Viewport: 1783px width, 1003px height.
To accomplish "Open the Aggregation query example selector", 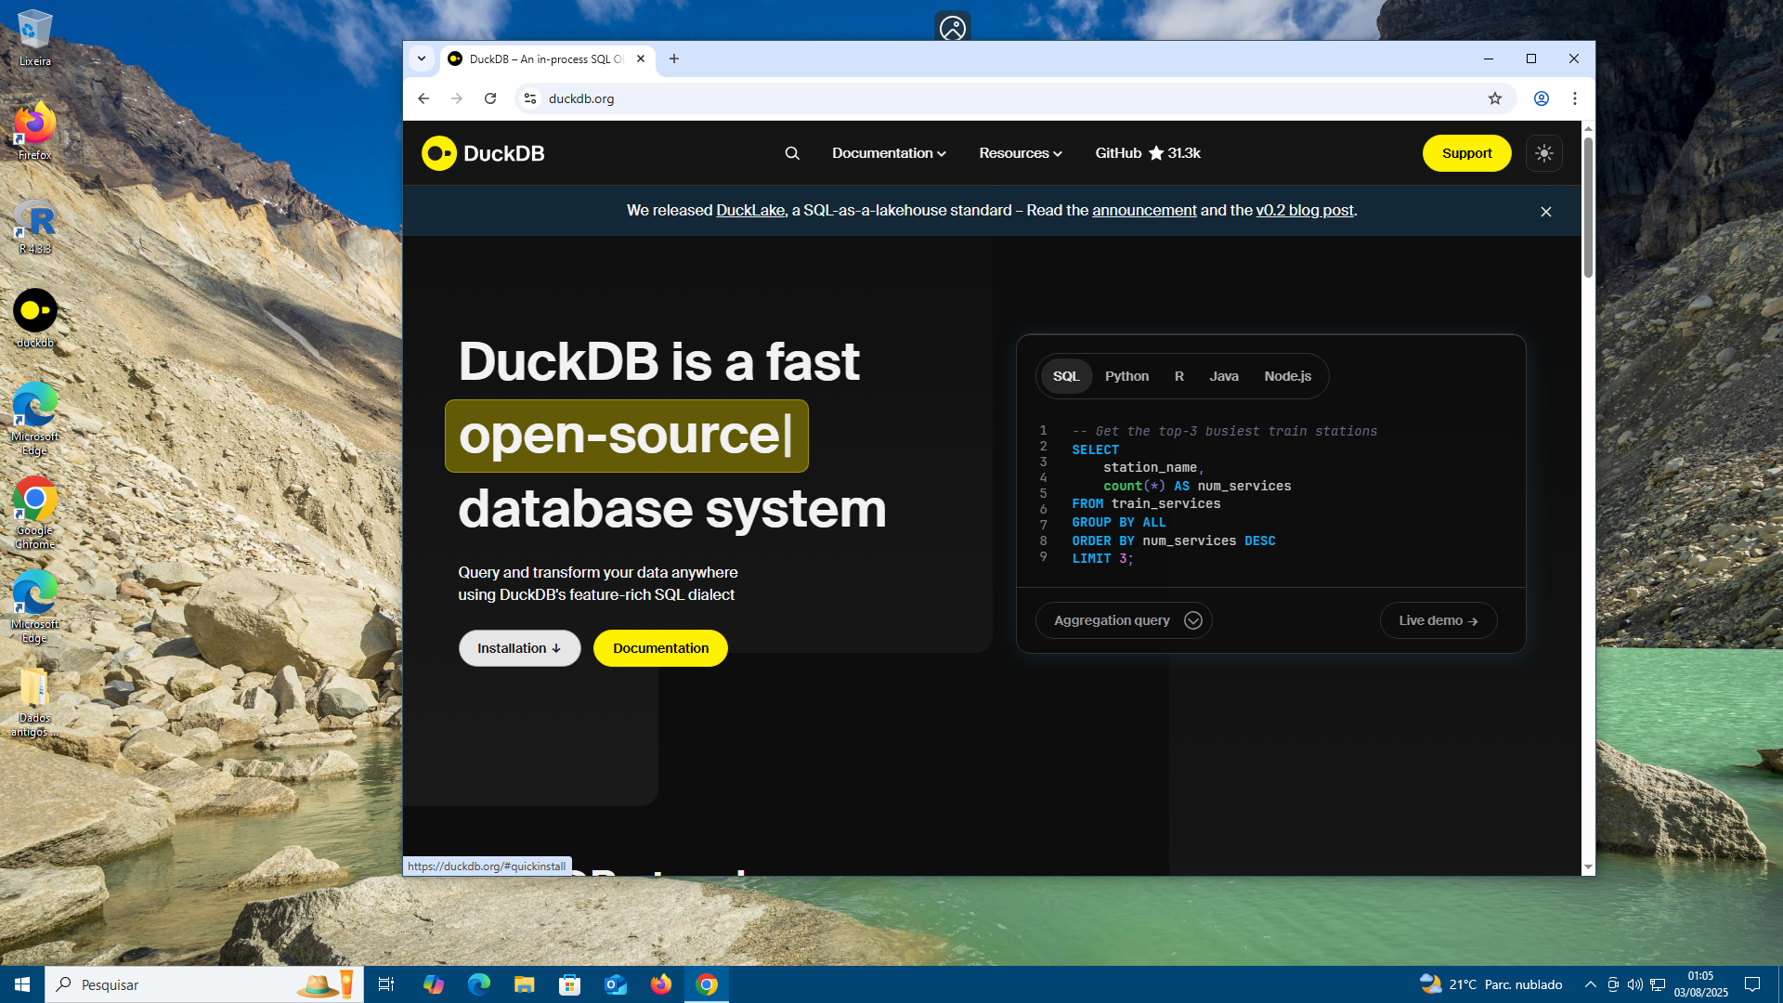I will [1124, 620].
